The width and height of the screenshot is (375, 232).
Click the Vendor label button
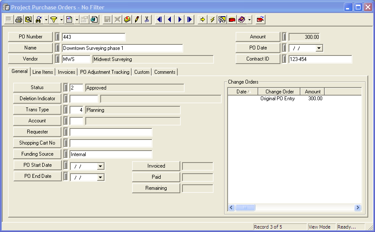point(30,59)
